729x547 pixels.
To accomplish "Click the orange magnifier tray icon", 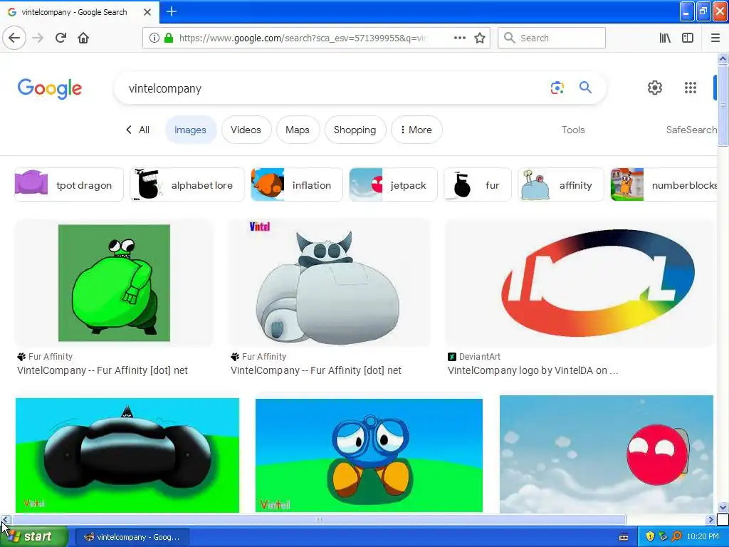I will click(x=676, y=536).
